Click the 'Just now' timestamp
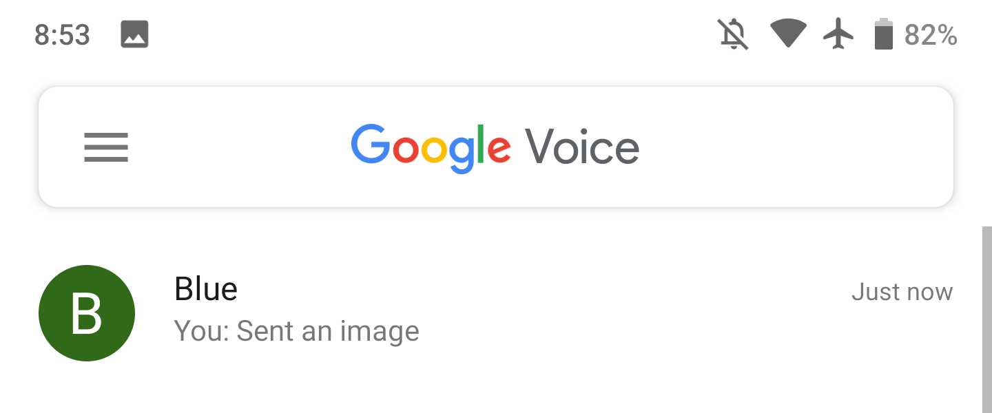The height and width of the screenshot is (413, 992). pyautogui.click(x=902, y=292)
